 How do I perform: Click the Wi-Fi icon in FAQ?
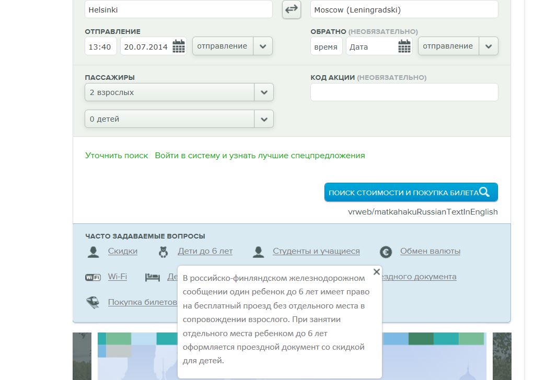click(x=93, y=277)
